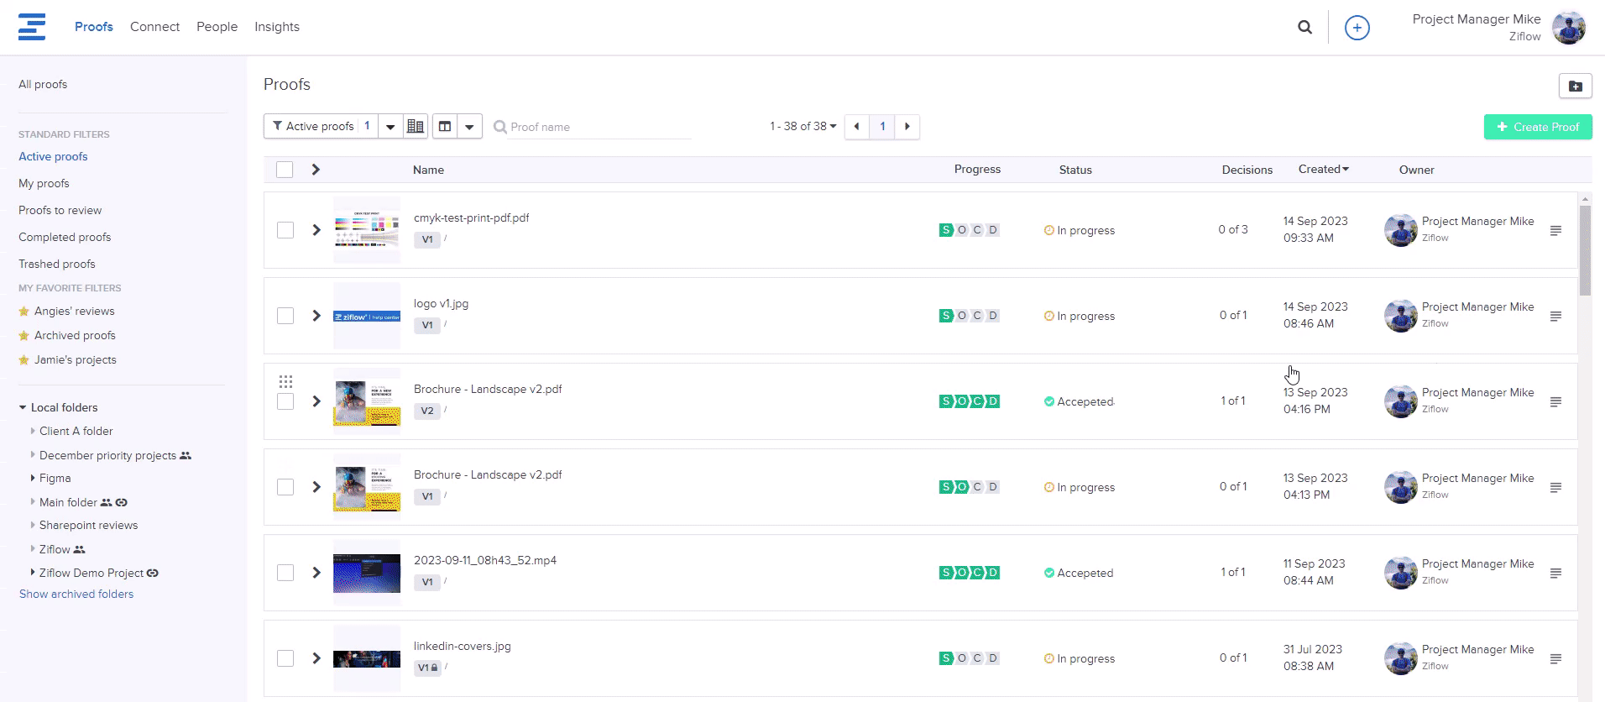Click Show archived folders link
1605x702 pixels.
76,594
